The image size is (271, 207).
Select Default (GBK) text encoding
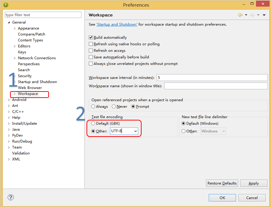tap(93, 123)
